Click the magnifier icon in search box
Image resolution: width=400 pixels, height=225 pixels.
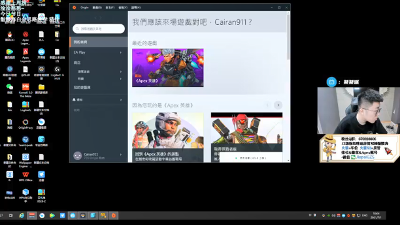click(x=77, y=29)
